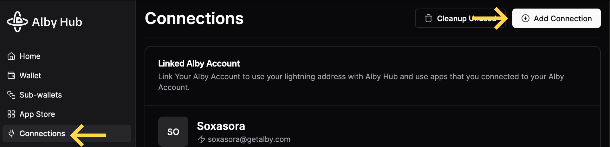
Task: Open the App Store menu item
Action: click(x=37, y=114)
